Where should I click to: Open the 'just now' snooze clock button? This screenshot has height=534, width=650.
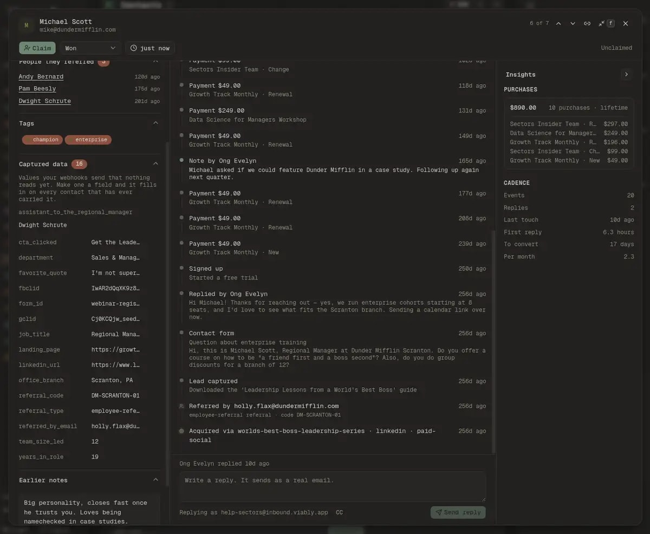point(150,48)
